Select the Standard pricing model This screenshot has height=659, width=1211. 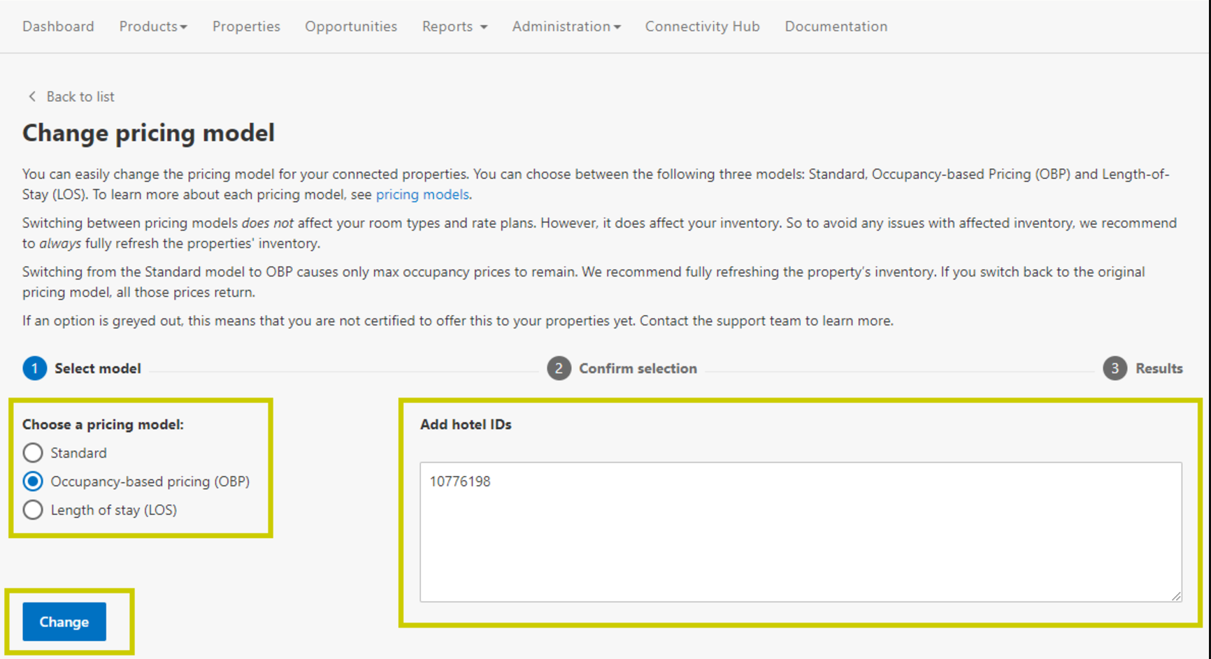33,453
